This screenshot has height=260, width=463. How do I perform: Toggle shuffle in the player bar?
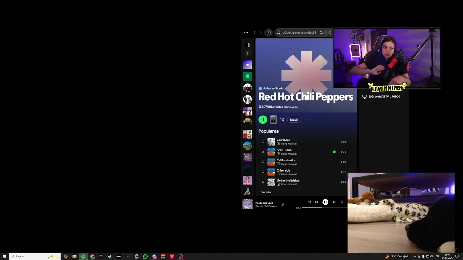[309, 202]
